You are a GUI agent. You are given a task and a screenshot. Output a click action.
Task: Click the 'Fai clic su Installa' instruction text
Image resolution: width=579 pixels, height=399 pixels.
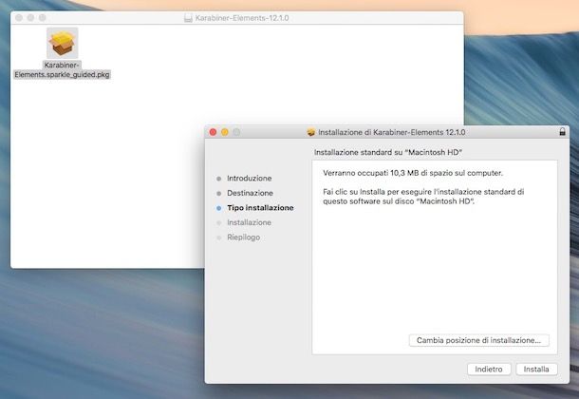click(423, 197)
